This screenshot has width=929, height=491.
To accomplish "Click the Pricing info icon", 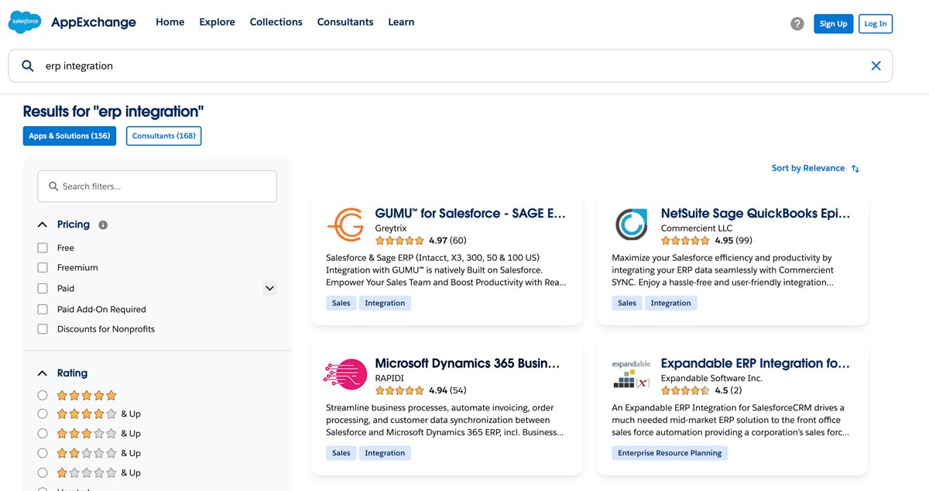I will 103,225.
